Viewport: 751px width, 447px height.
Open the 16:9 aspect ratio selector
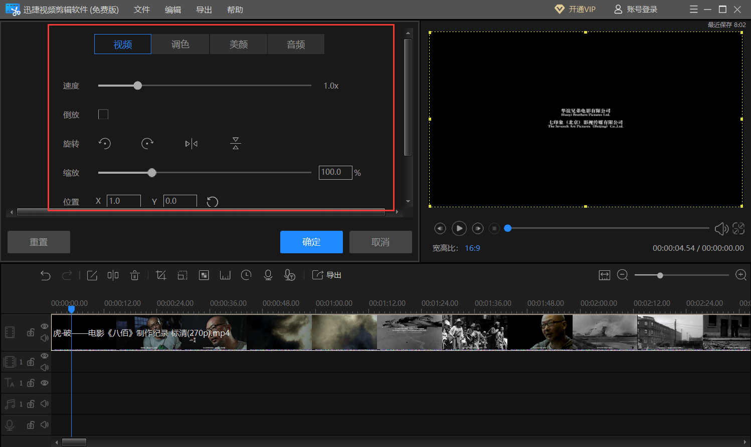point(472,248)
